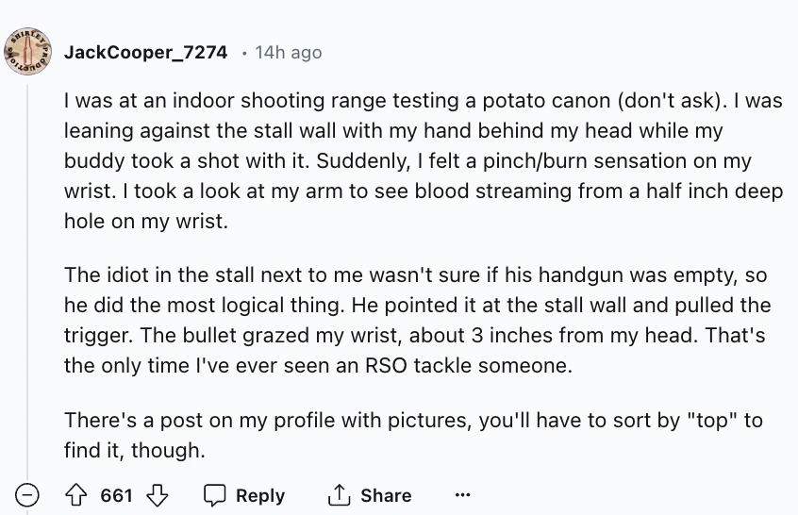This screenshot has height=515, width=798.
Task: Open JackCooper_7274's avatar image
Action: [x=27, y=50]
